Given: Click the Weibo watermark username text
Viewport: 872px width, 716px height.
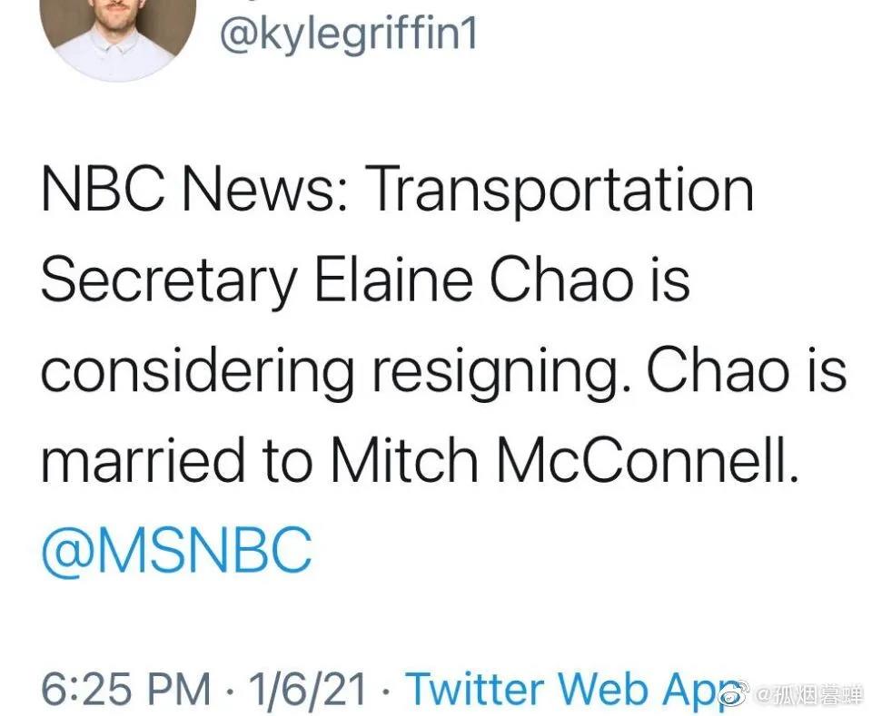Looking at the screenshot, I should pyautogui.click(x=809, y=695).
